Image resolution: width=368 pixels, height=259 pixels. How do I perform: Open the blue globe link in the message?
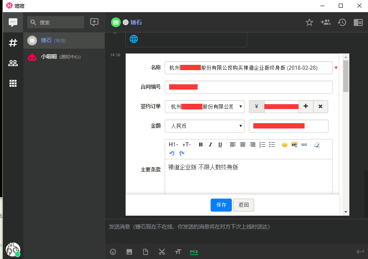click(x=134, y=39)
